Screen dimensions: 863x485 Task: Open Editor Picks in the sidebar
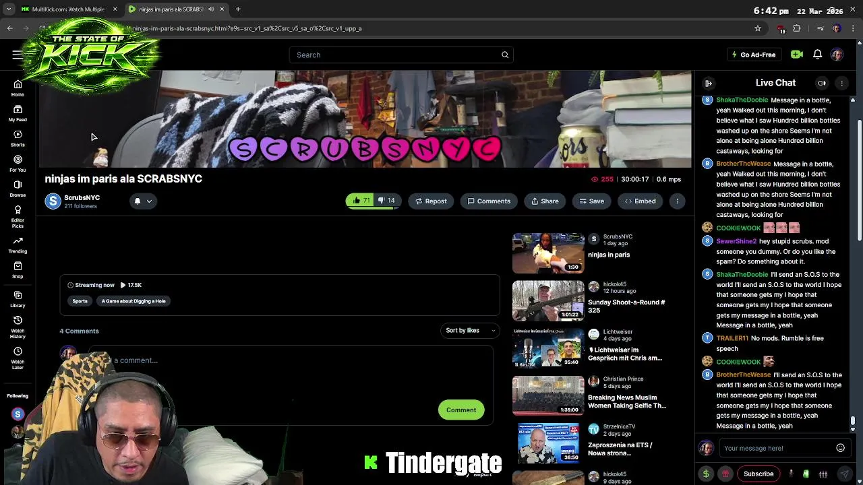click(x=18, y=216)
